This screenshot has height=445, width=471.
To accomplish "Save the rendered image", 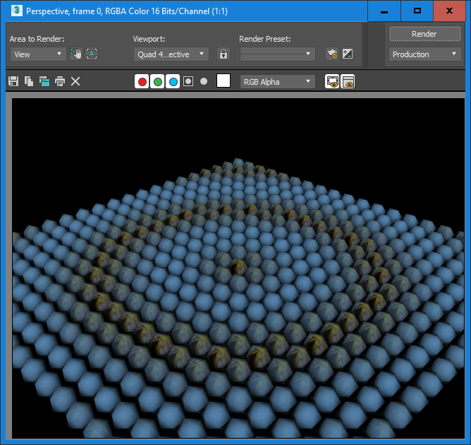I will [13, 81].
